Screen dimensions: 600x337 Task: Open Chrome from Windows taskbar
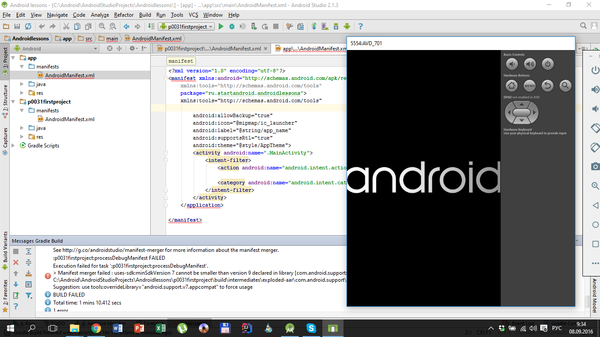click(x=96, y=328)
